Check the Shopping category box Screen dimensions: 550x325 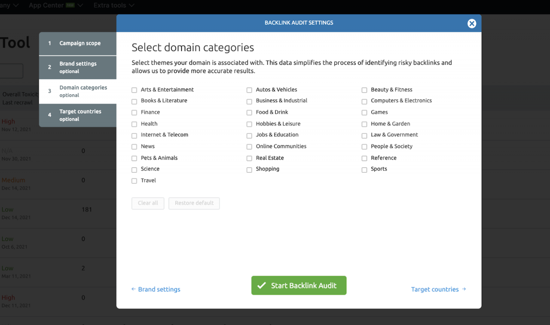pyautogui.click(x=249, y=170)
